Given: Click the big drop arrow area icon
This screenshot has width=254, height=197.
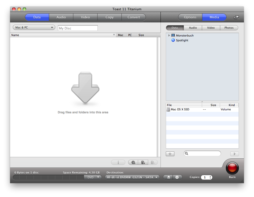Looking at the screenshot, I should point(85,87).
